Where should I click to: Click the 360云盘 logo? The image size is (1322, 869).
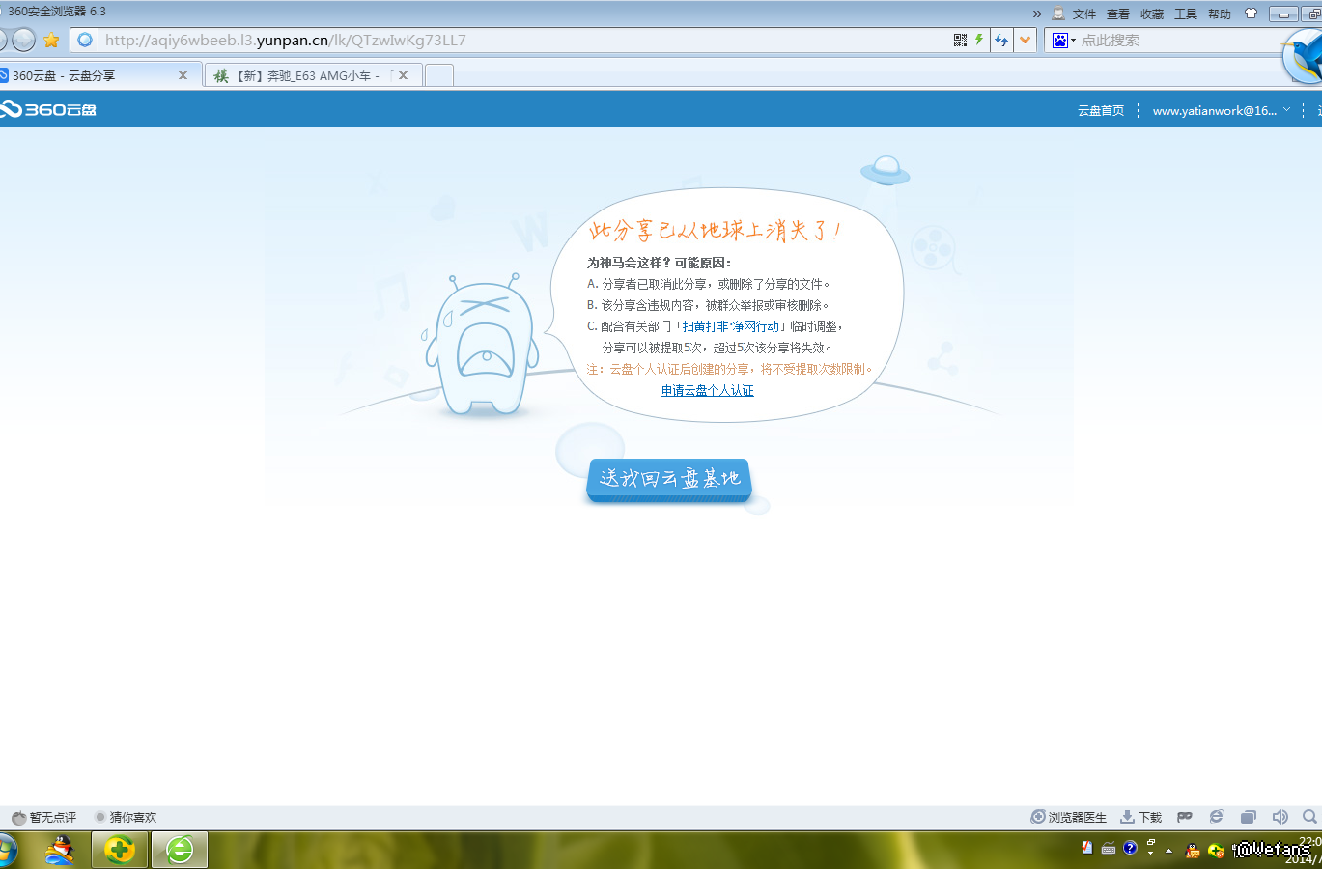pos(48,110)
